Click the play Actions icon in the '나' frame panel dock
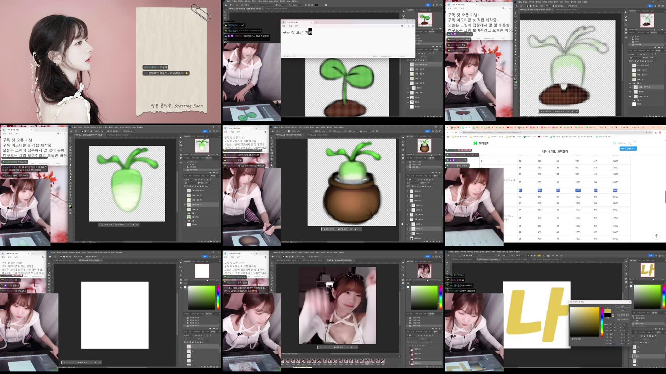 tap(626, 261)
